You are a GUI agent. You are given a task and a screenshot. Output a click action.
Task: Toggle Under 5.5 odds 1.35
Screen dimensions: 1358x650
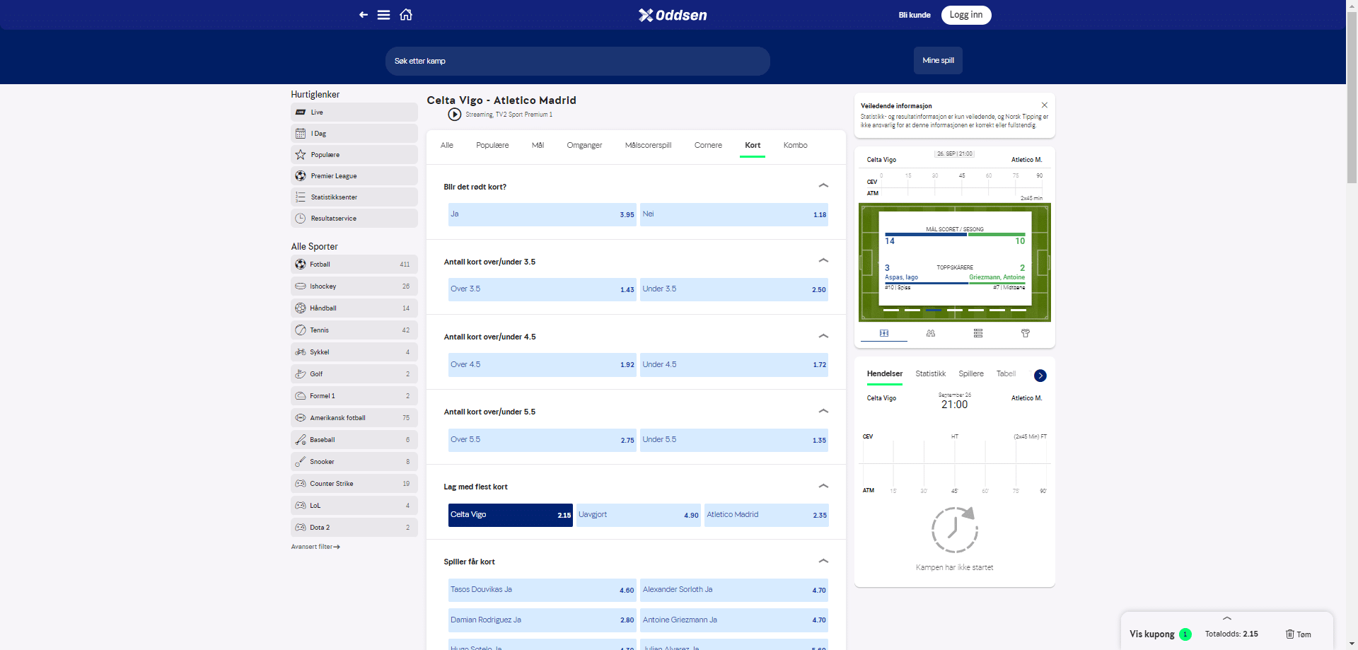coord(734,440)
